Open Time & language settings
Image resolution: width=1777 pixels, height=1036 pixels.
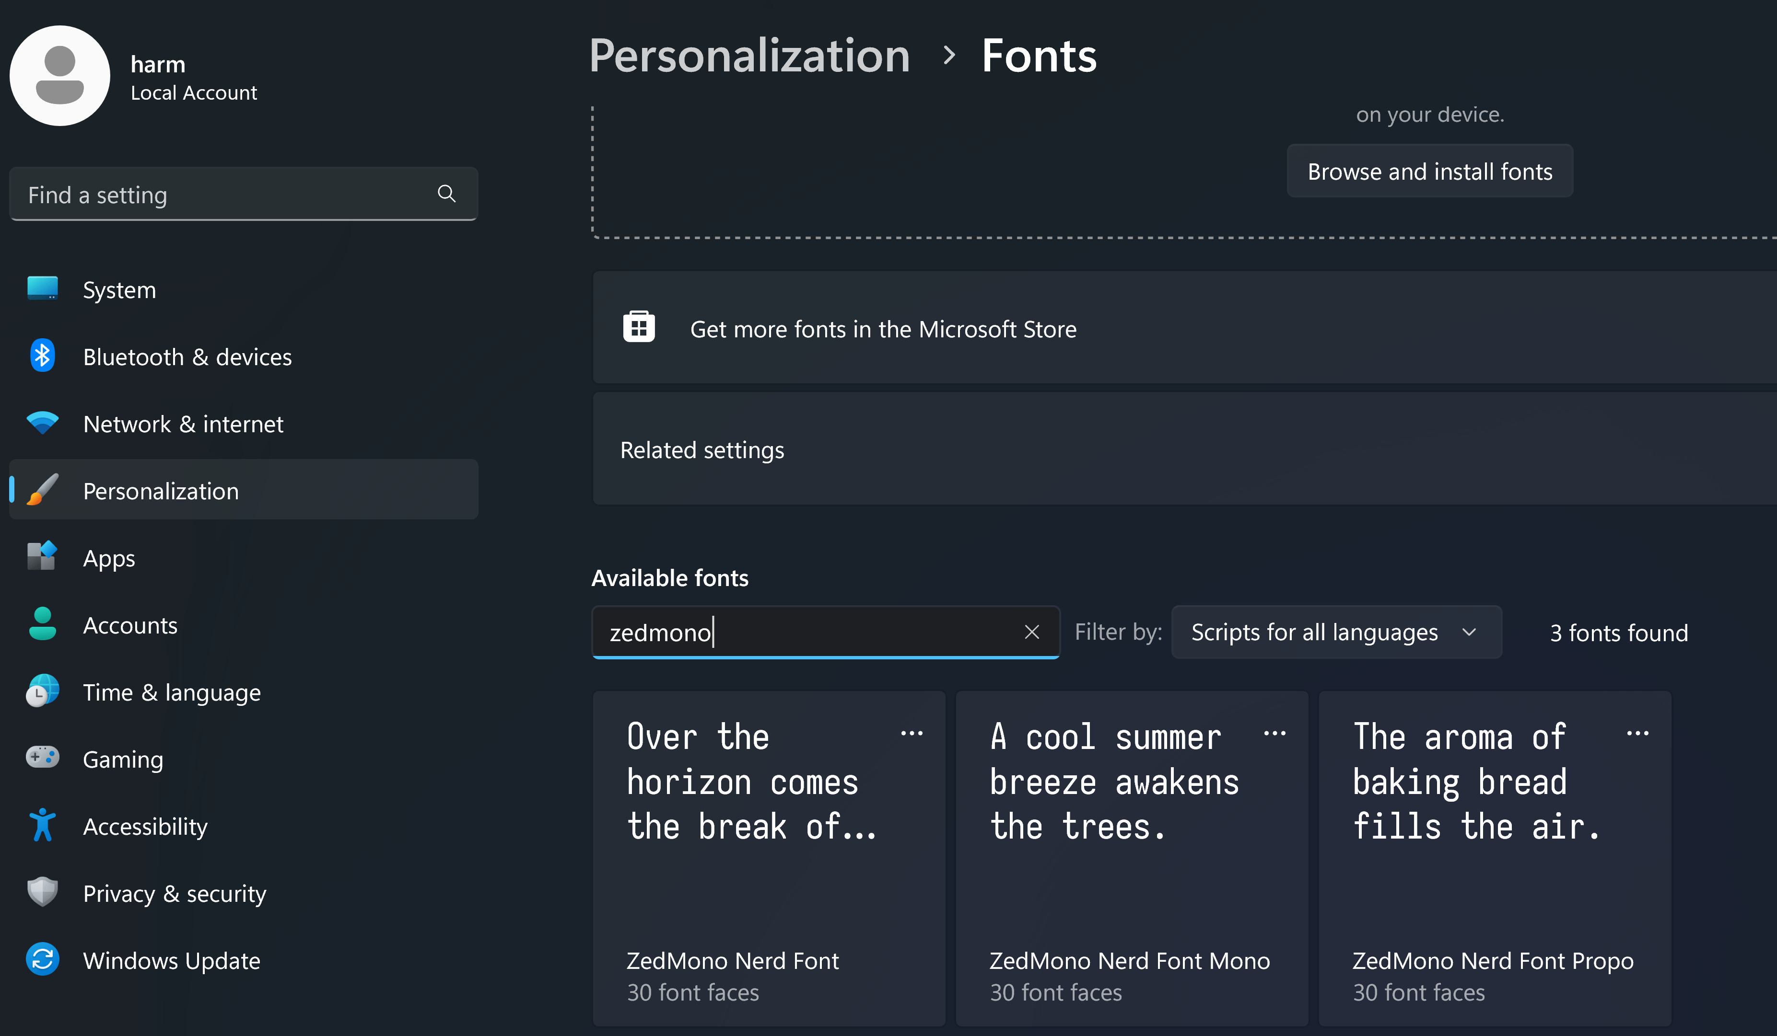(x=171, y=692)
